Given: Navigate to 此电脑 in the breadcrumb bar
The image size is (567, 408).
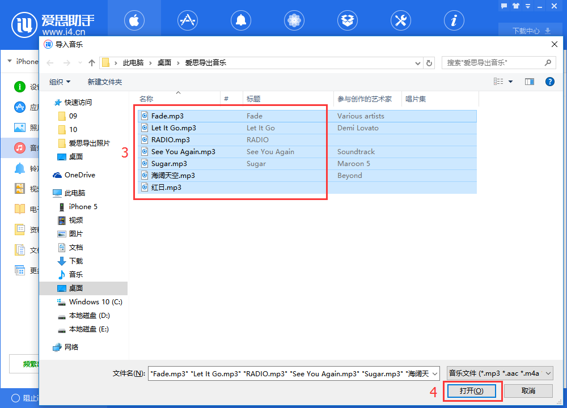Looking at the screenshot, I should pos(135,63).
